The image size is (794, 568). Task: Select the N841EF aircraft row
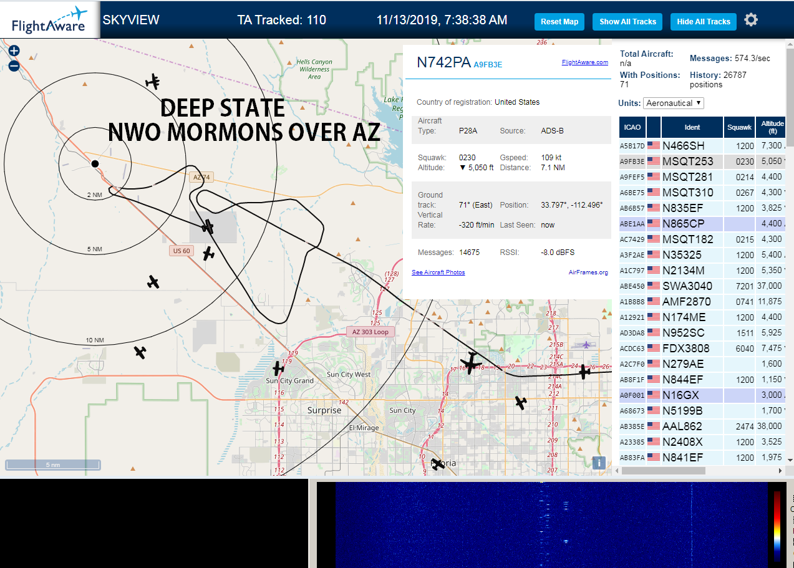tap(702, 457)
